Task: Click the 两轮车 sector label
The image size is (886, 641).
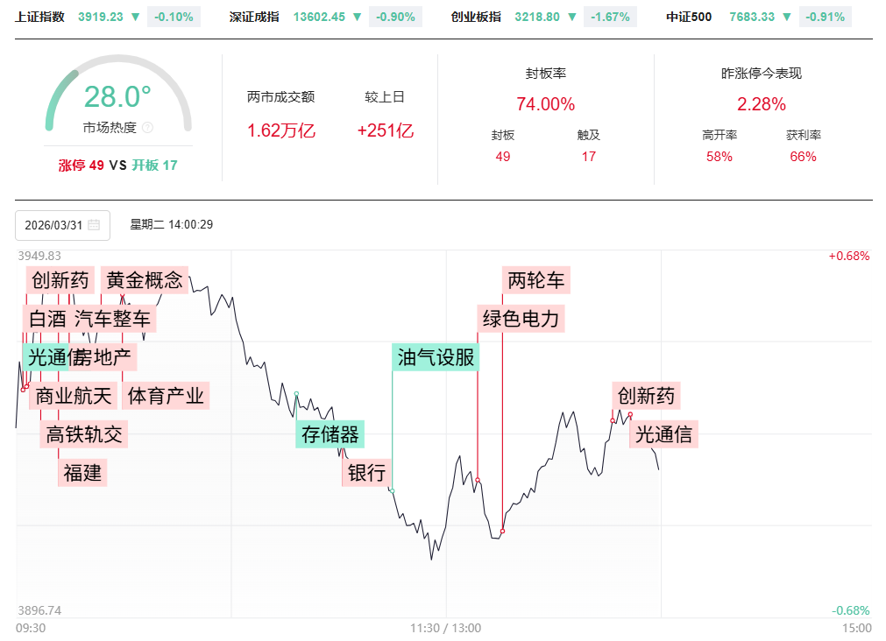Action: click(536, 280)
